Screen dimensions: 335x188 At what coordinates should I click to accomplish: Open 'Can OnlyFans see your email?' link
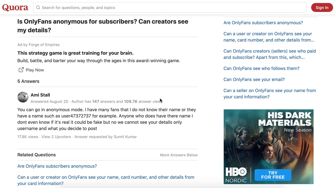(254, 79)
